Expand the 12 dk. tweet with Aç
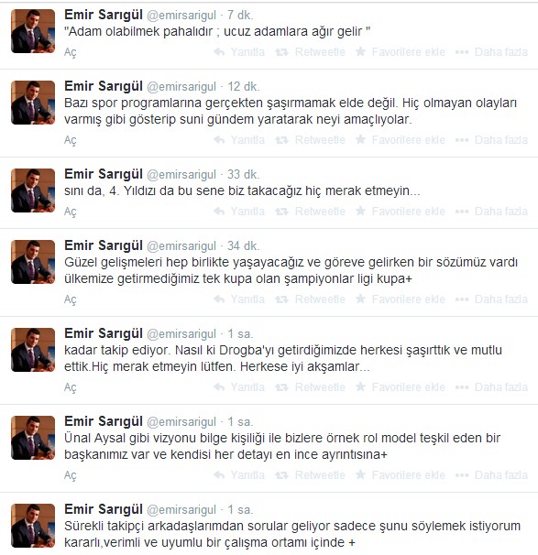This screenshot has height=555, width=538. 71,140
